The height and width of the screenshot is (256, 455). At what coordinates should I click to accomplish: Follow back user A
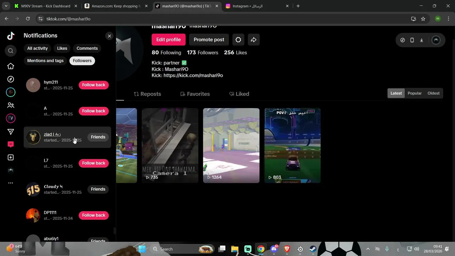coord(93,111)
